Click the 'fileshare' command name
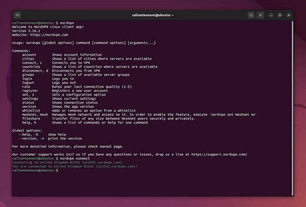The image size is (306, 207). [31, 118]
